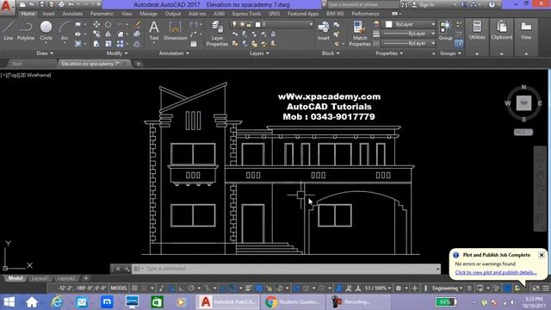Image resolution: width=551 pixels, height=310 pixels.
Task: Open the Utilities panel
Action: click(477, 31)
